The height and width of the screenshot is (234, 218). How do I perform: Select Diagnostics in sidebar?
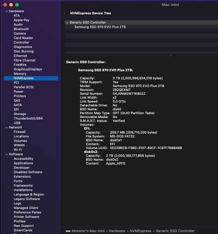23,47
